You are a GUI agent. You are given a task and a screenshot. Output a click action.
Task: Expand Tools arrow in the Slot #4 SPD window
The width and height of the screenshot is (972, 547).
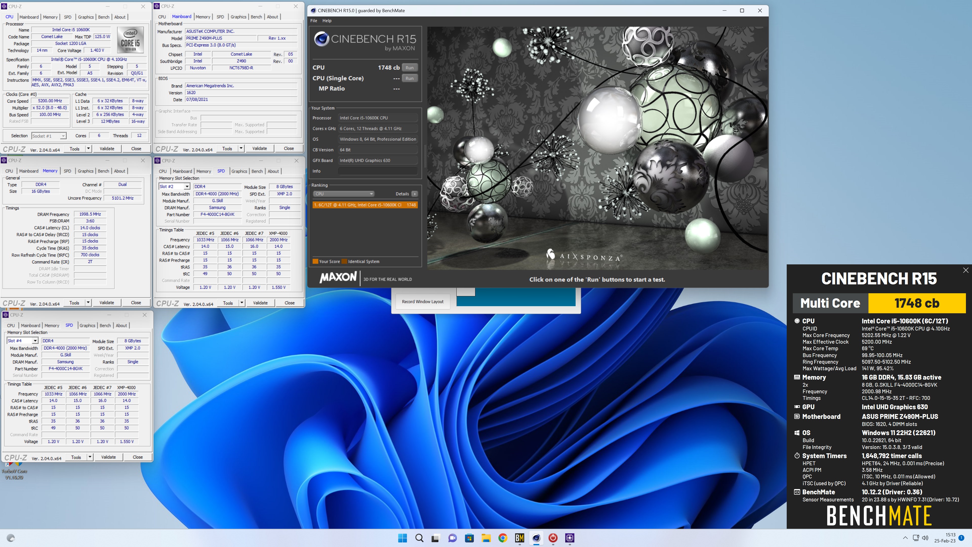click(x=90, y=457)
